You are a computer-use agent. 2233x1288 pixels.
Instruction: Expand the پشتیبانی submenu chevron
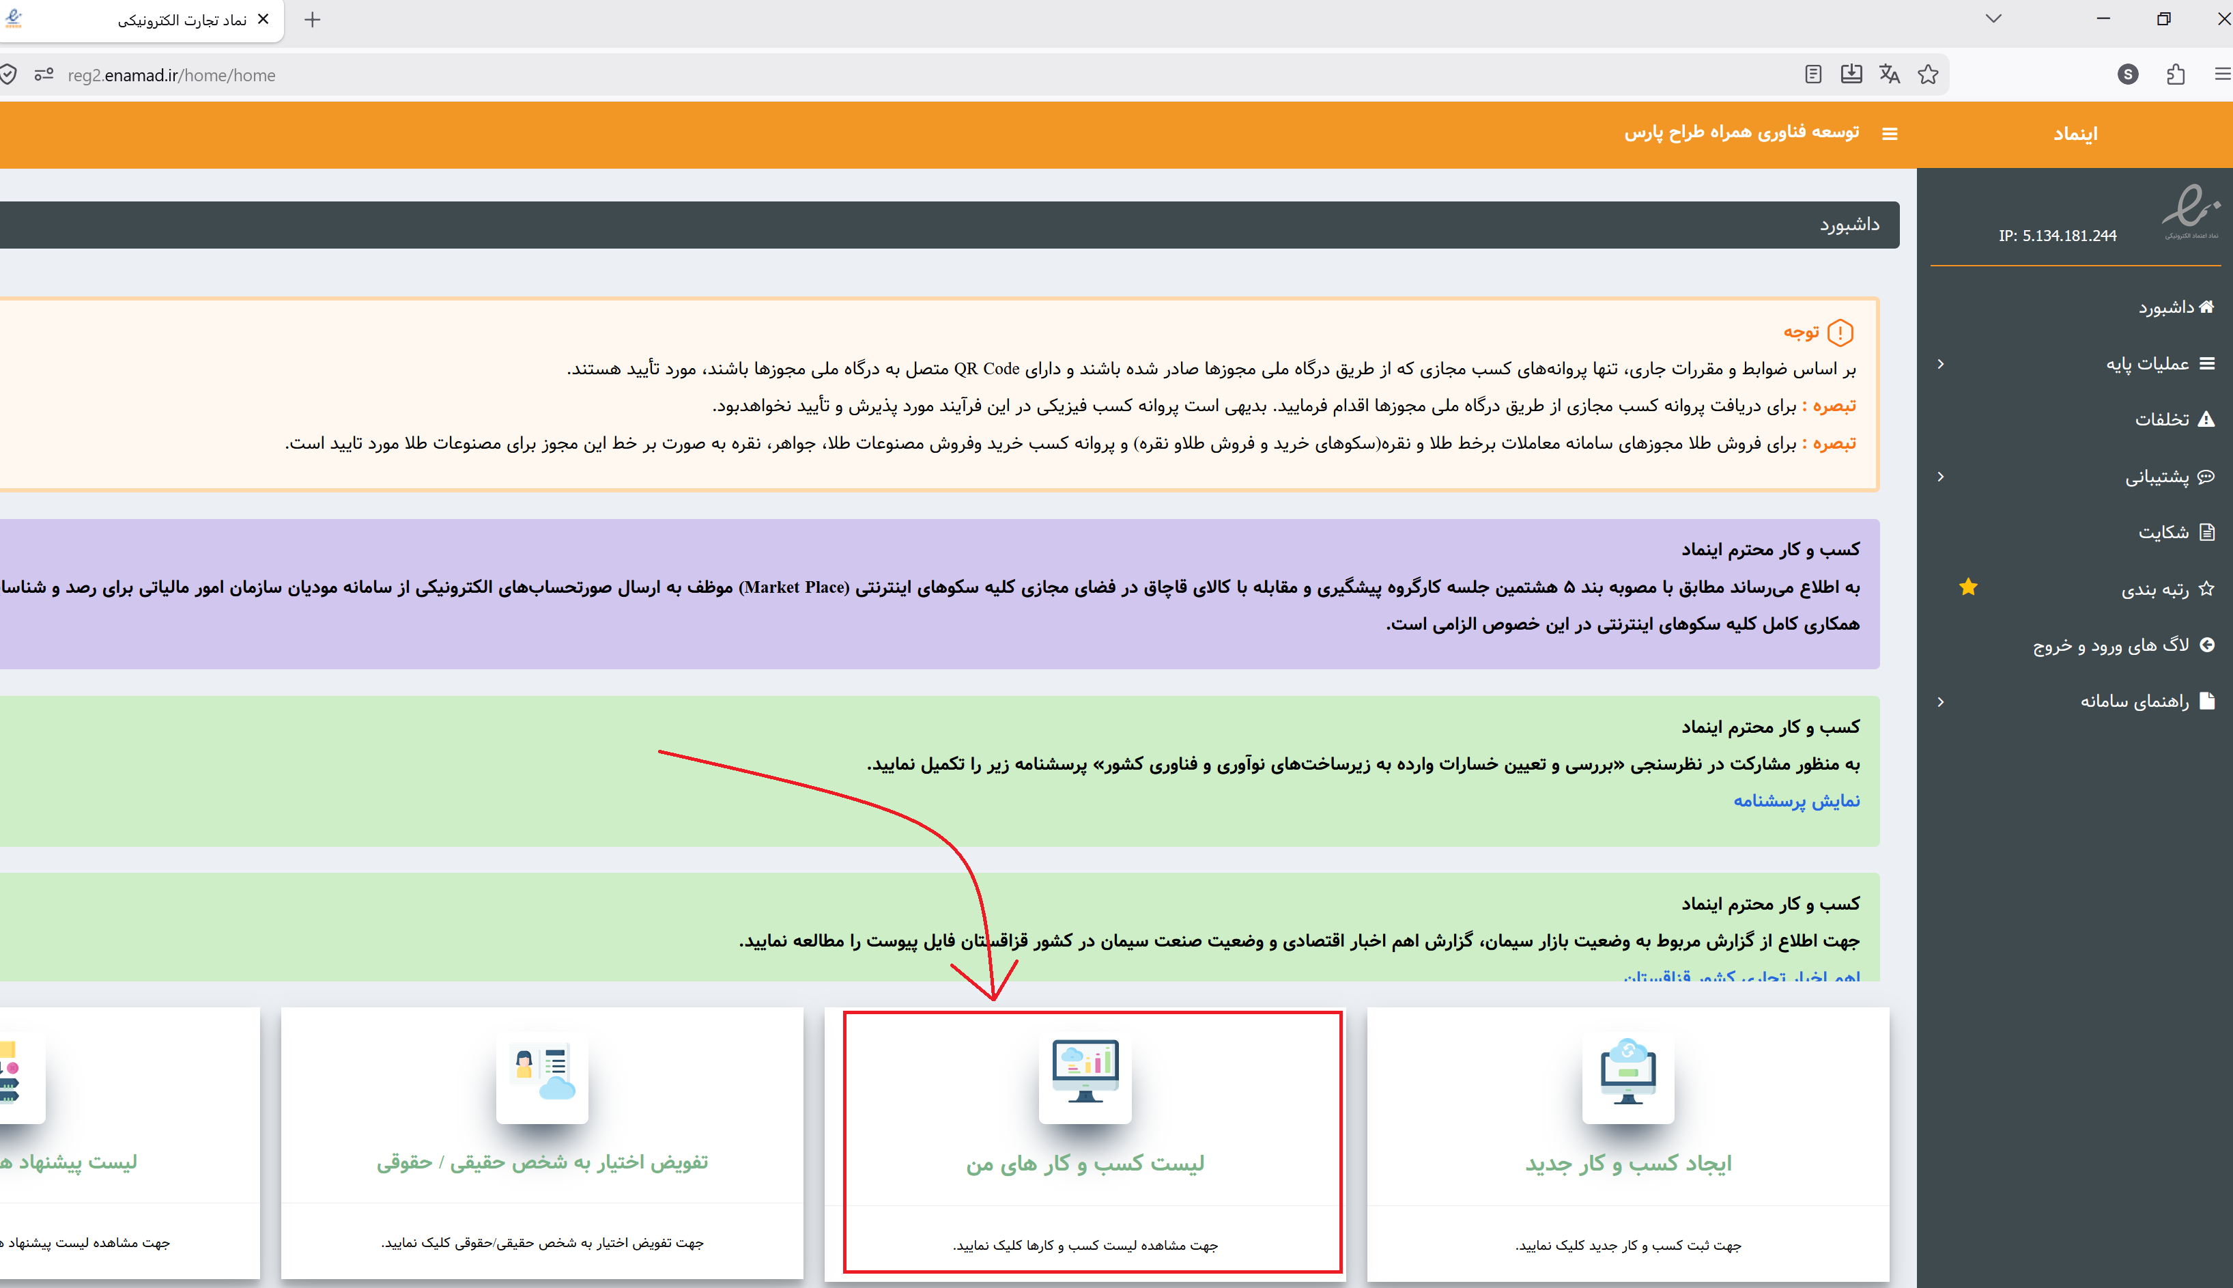pos(1940,477)
